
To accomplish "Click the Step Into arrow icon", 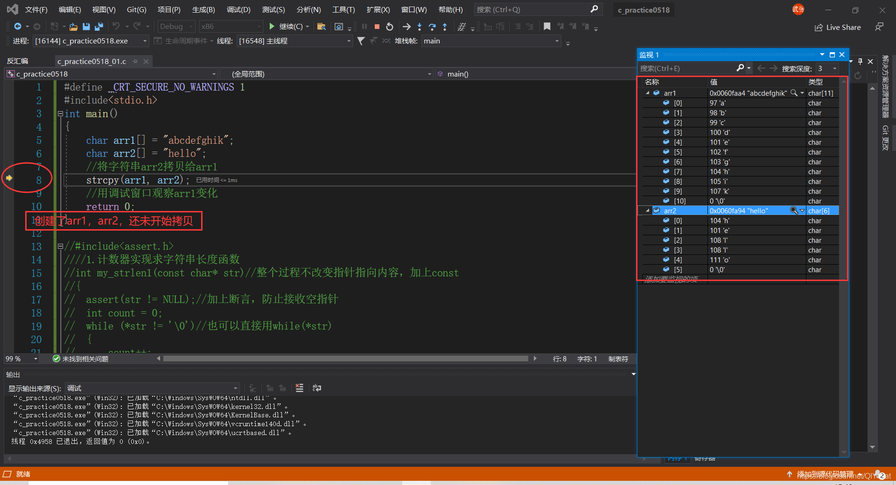I will [x=420, y=27].
